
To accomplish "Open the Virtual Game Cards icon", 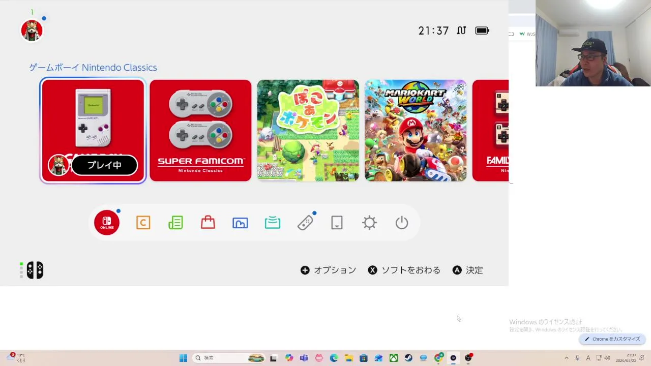I will pos(337,223).
